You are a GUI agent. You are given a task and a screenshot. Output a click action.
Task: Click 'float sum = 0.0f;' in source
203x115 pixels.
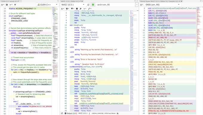click(18, 60)
